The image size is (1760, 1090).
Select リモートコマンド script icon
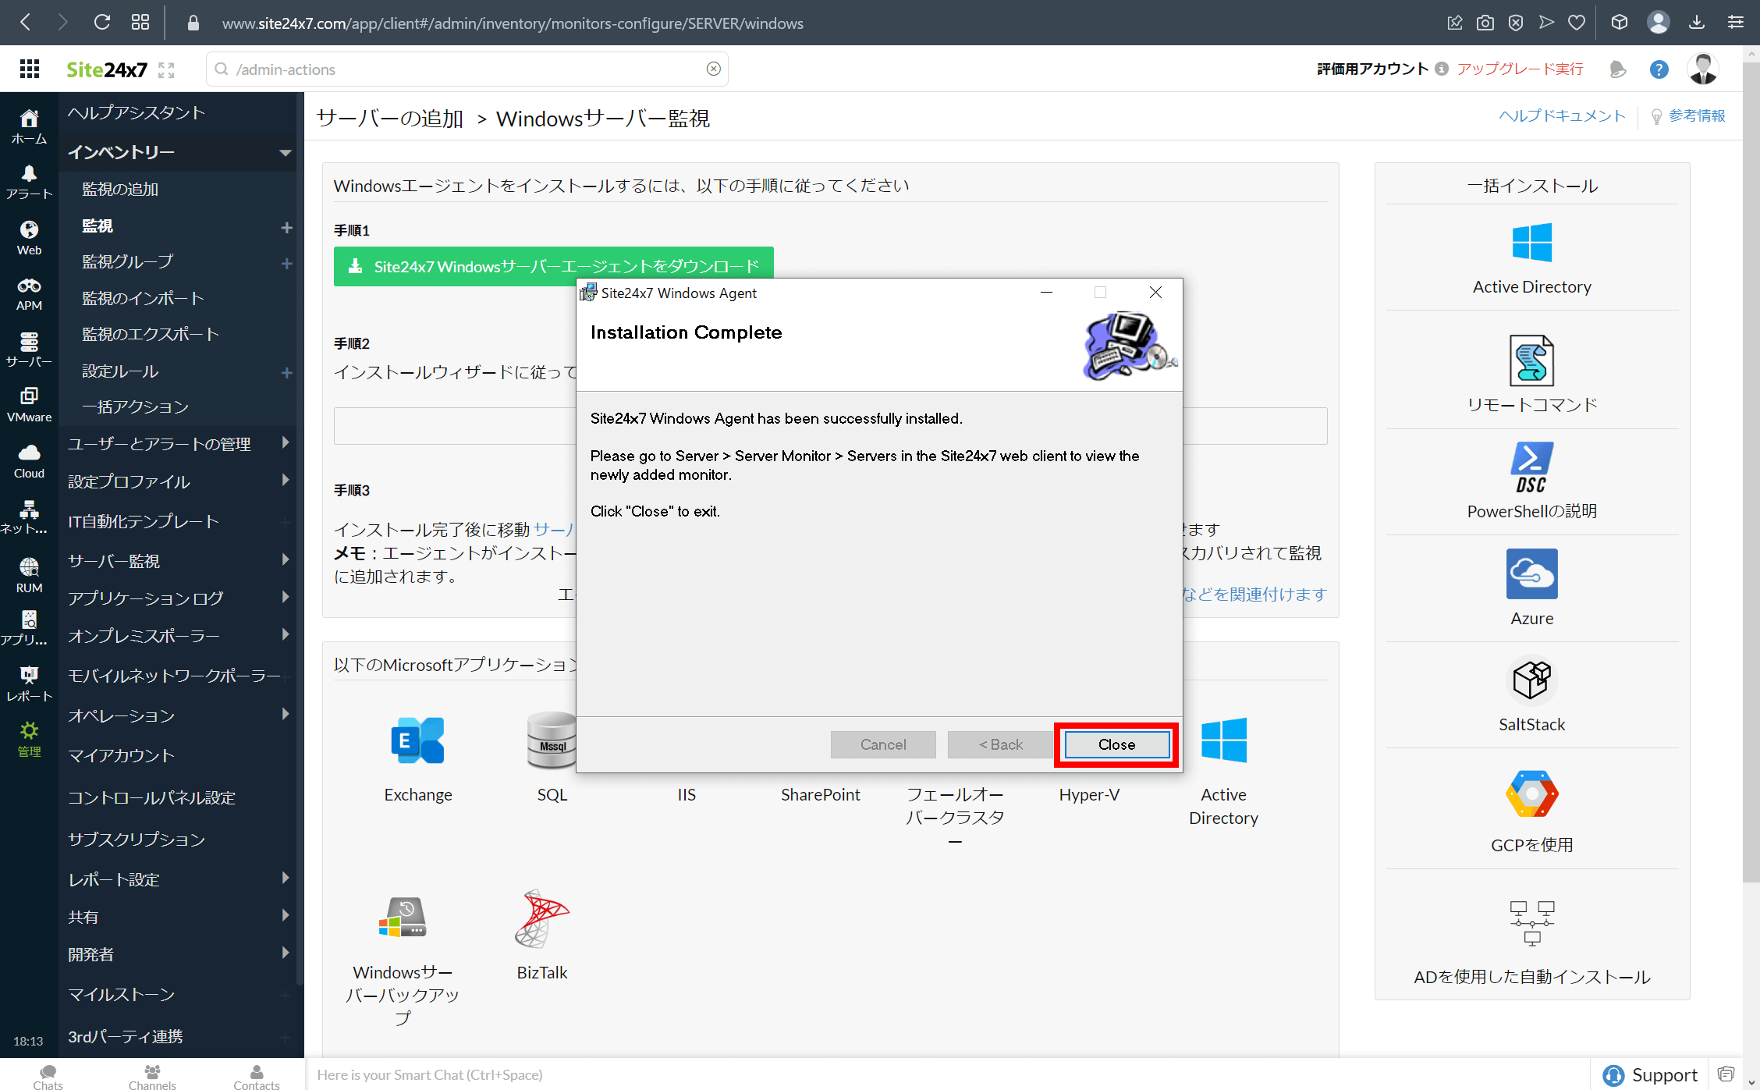pyautogui.click(x=1531, y=360)
